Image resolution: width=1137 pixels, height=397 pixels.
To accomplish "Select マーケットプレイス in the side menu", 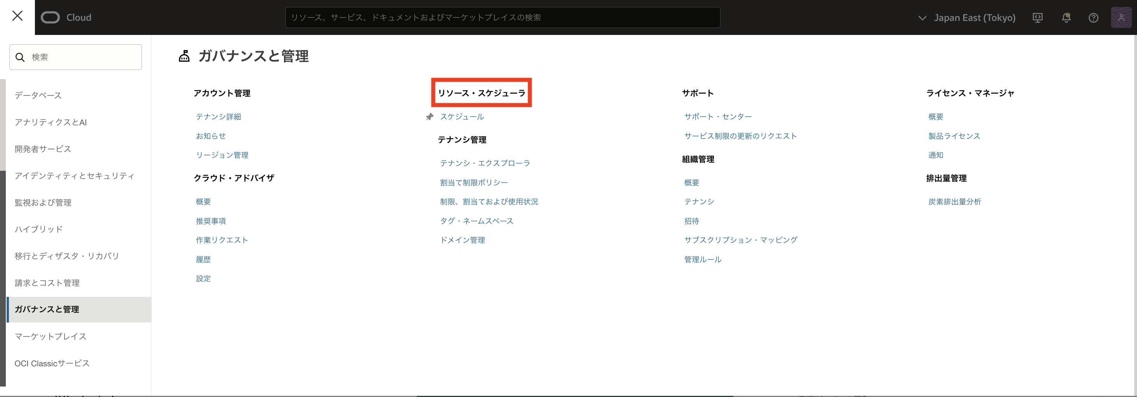I will tap(51, 336).
